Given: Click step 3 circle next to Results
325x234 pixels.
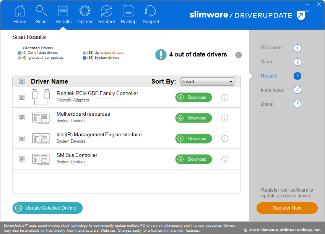Looking at the screenshot, I should tap(297, 76).
